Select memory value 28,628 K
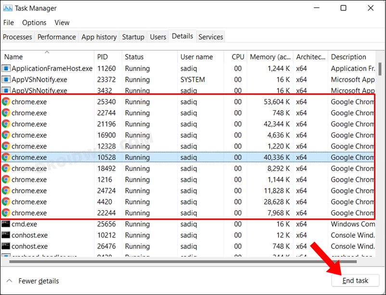 pos(277,202)
